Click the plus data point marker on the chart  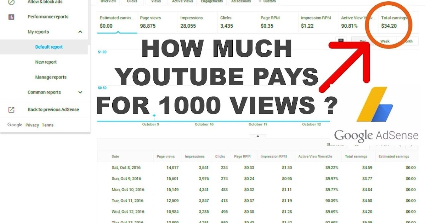point(154,115)
